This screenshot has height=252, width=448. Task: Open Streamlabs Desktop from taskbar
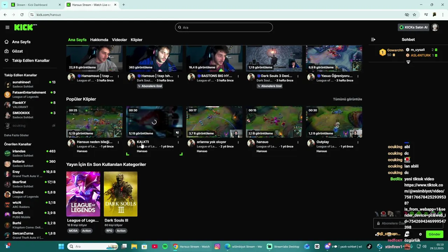click(283, 246)
